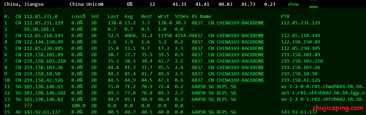This screenshot has width=366, height=115.
Task: Select the 41.73 value in the summary row
Action: coord(248,4)
